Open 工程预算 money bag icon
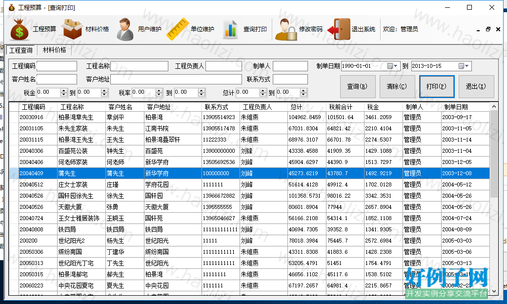This screenshot has height=304, width=507. 19,29
